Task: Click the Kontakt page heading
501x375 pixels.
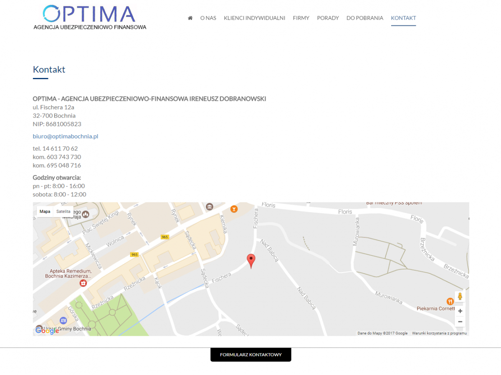Action: 49,70
